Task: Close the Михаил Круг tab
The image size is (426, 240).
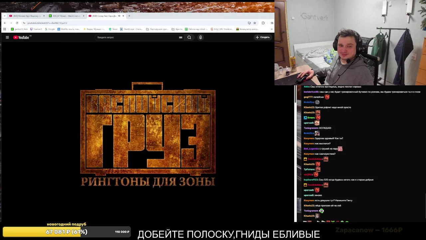Action: coord(44,16)
